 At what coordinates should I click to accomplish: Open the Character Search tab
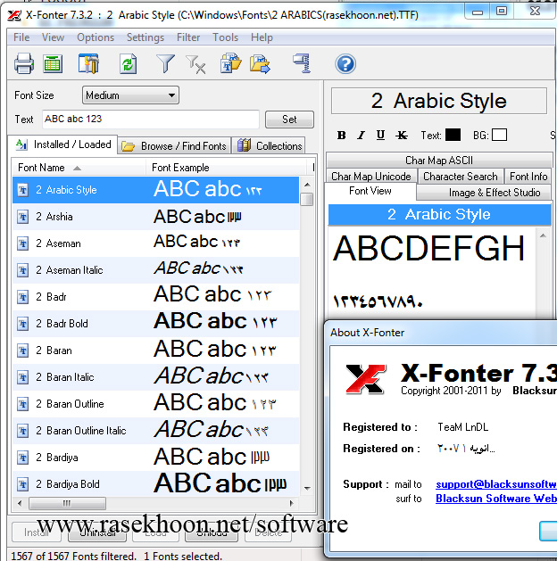(461, 176)
